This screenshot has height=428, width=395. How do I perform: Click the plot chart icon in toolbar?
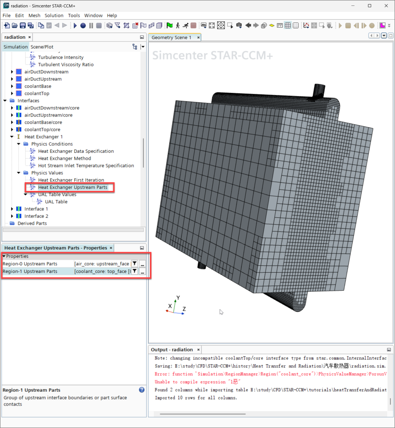point(306,25)
